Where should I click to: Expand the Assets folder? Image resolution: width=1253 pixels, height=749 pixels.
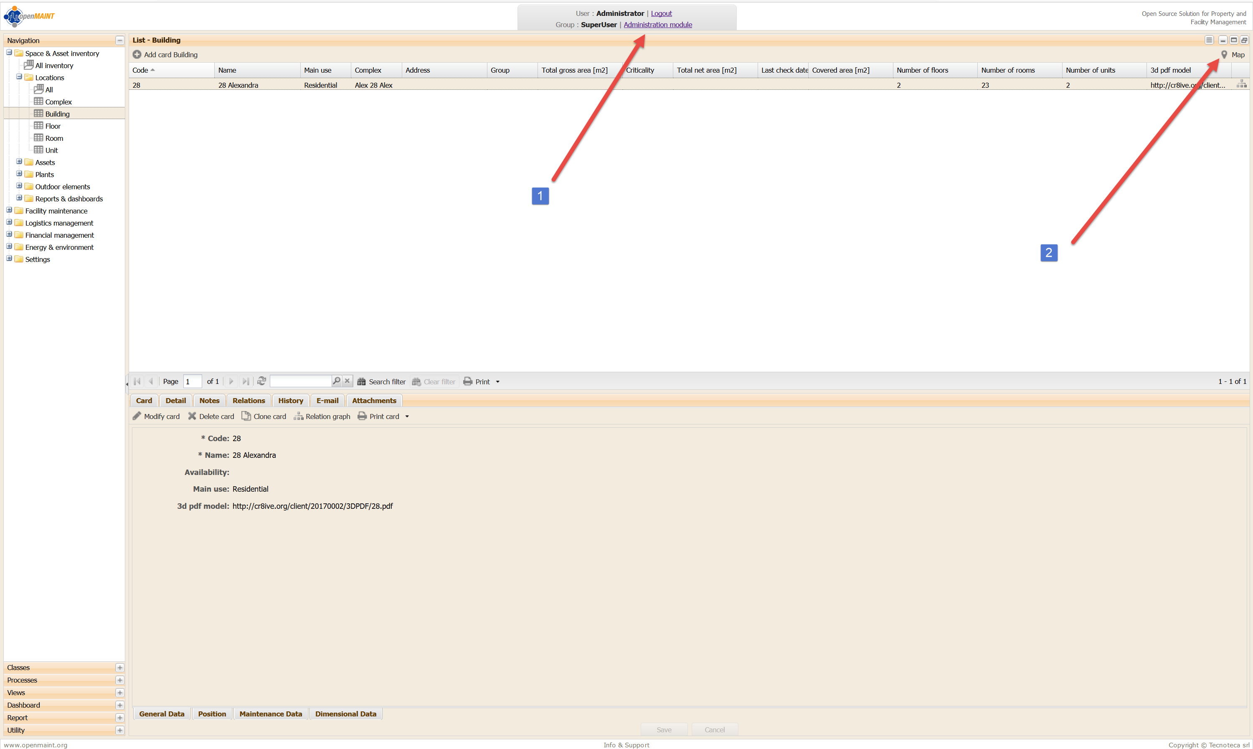click(19, 162)
